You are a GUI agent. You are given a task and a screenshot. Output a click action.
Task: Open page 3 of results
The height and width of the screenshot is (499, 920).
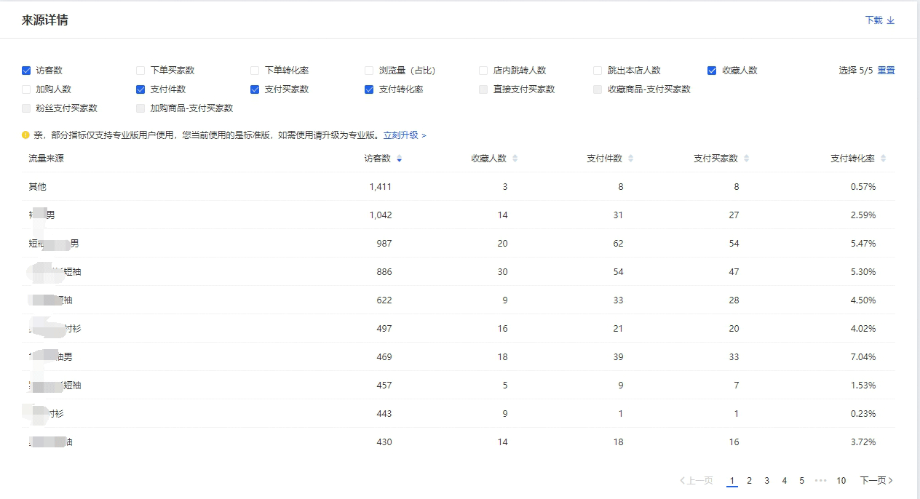pyautogui.click(x=766, y=481)
